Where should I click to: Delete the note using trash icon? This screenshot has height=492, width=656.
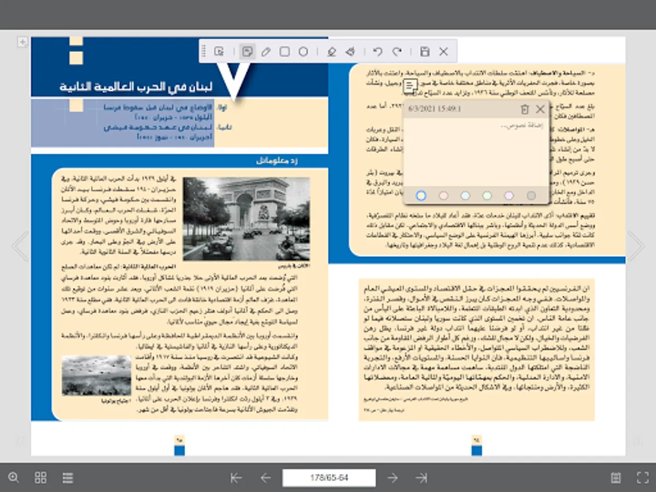pos(524,109)
